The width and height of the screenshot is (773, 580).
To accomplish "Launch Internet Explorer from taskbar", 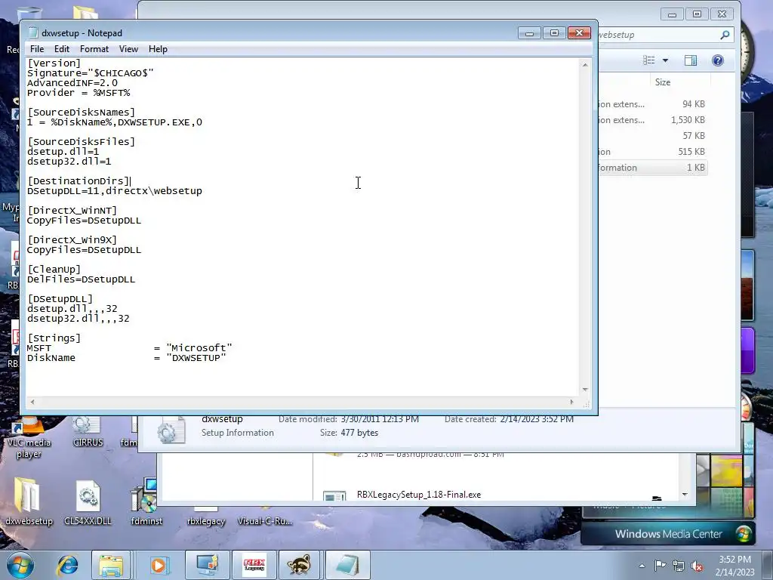I will pyautogui.click(x=67, y=565).
